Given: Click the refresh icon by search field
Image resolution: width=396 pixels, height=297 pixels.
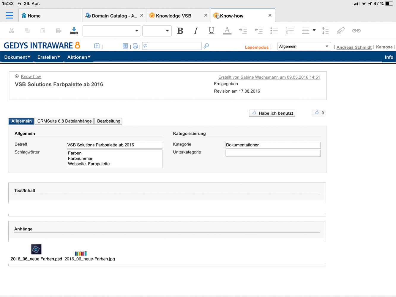Looking at the screenshot, I should pos(145,46).
